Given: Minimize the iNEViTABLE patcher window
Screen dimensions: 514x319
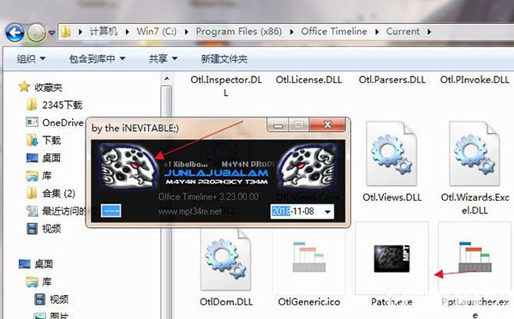Looking at the screenshot, I should coord(278,125).
